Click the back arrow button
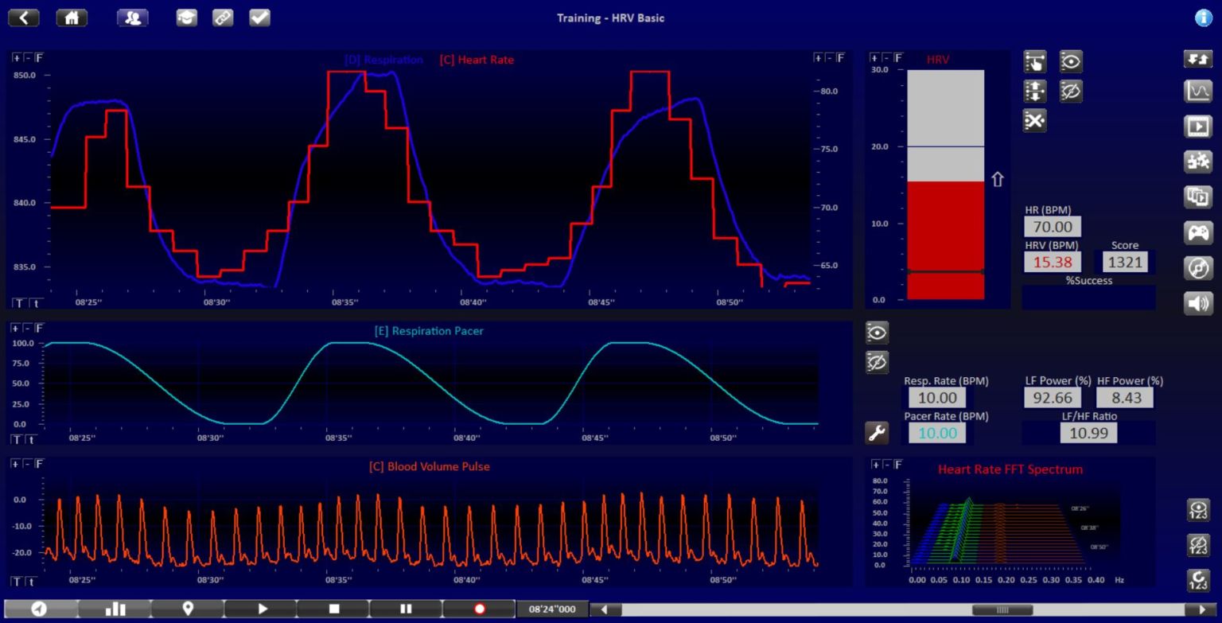The height and width of the screenshot is (623, 1222). pyautogui.click(x=24, y=18)
